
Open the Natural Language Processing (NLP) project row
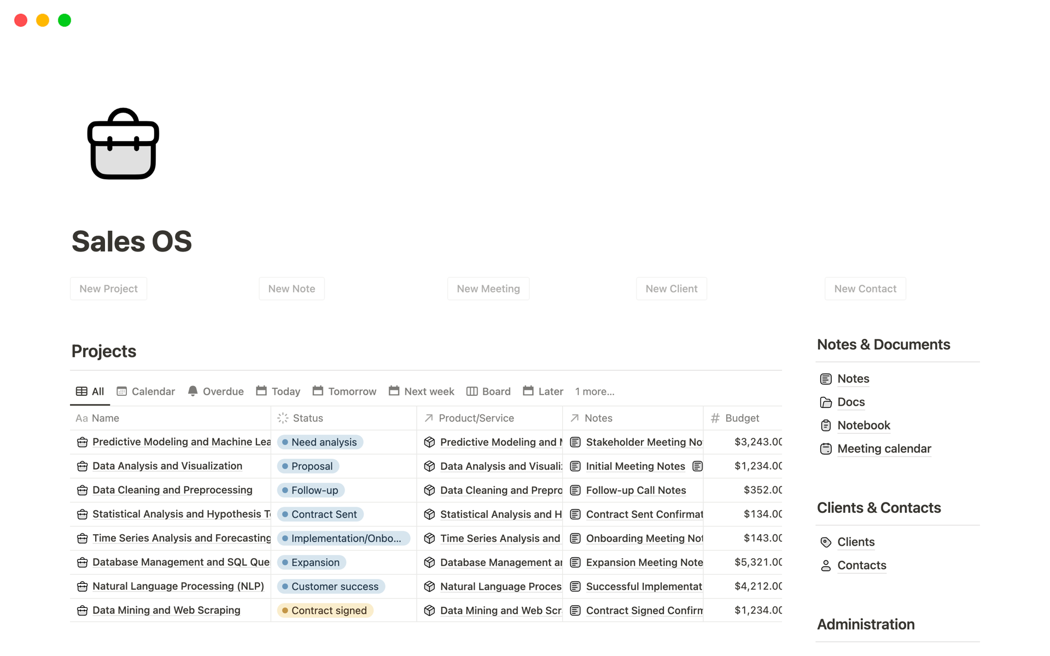point(178,586)
